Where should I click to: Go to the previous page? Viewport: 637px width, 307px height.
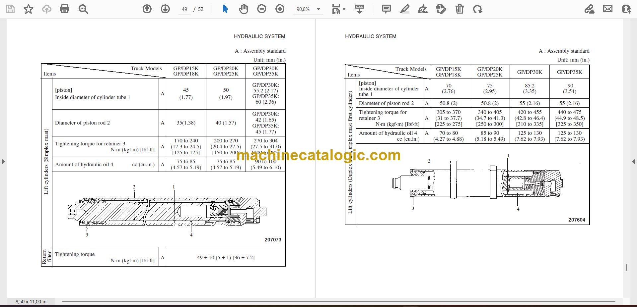(x=147, y=9)
